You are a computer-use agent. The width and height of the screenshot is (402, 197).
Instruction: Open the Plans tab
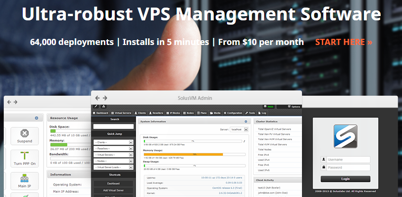[202, 113]
